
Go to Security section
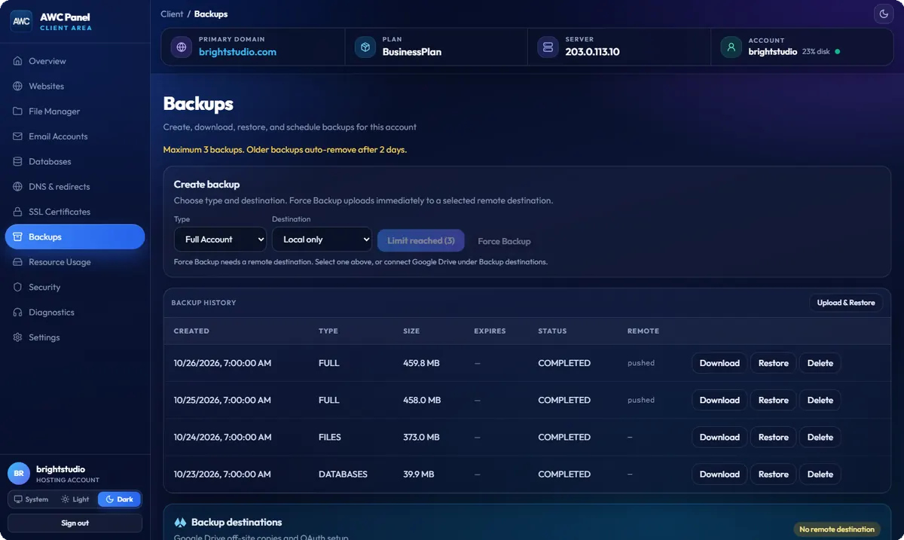click(x=75, y=287)
